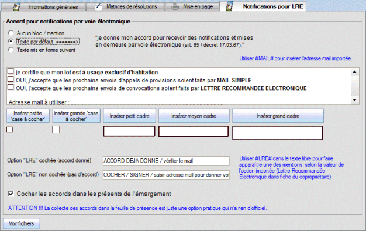Open the Mise en page tab
Screen dimensions: 366x231
point(192,7)
